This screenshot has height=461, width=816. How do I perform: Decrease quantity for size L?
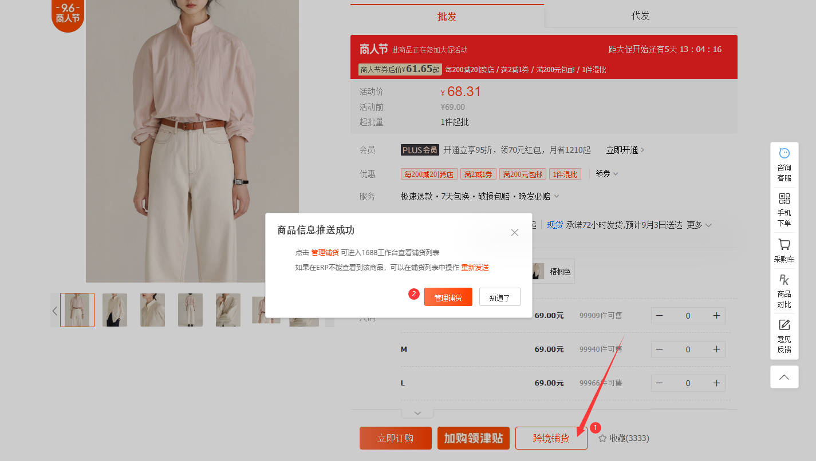pos(660,383)
